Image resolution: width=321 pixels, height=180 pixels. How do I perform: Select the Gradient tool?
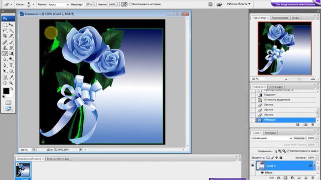click(11, 53)
